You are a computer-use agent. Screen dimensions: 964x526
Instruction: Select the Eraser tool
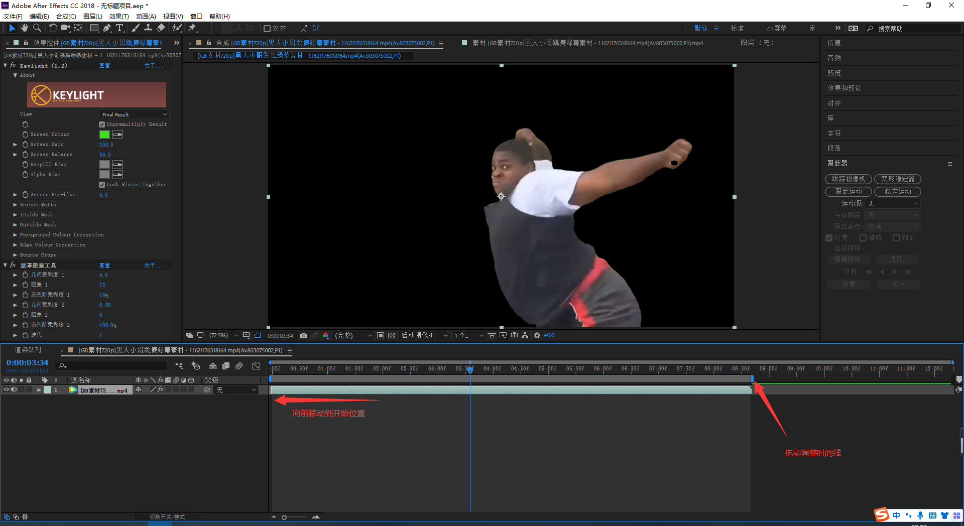161,28
